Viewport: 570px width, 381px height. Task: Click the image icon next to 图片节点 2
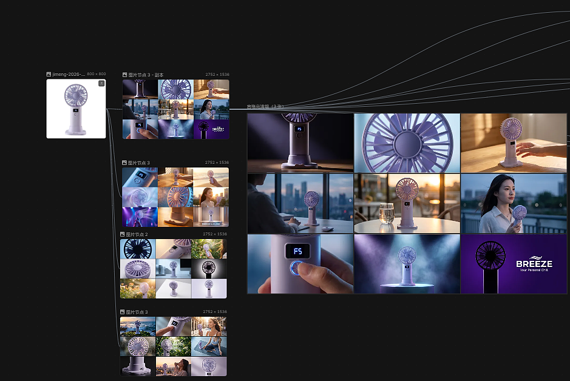(123, 234)
